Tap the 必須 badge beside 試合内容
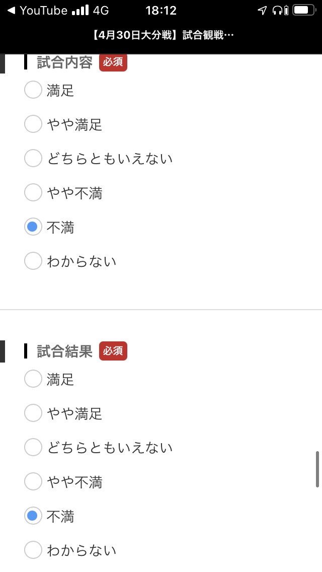Image resolution: width=322 pixels, height=572 pixels. (x=113, y=62)
